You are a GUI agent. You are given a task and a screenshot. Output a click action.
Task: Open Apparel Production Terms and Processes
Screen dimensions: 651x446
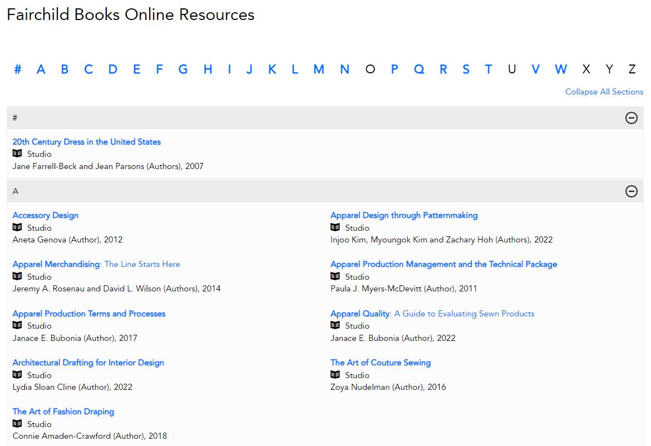click(x=89, y=314)
